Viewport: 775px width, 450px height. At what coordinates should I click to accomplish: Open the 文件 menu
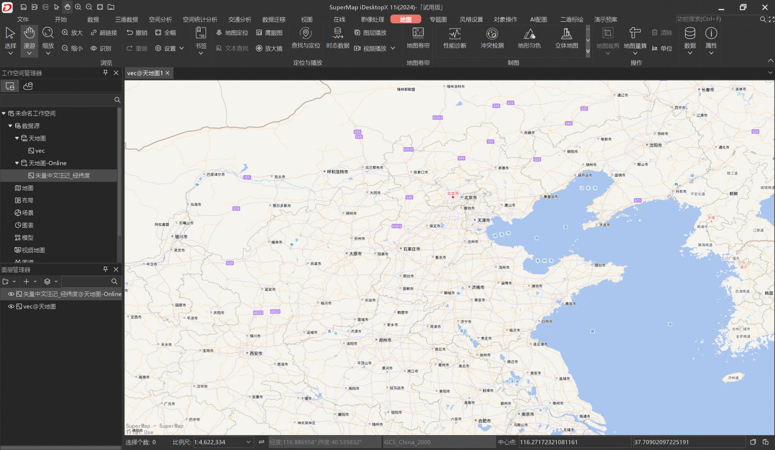tap(23, 19)
